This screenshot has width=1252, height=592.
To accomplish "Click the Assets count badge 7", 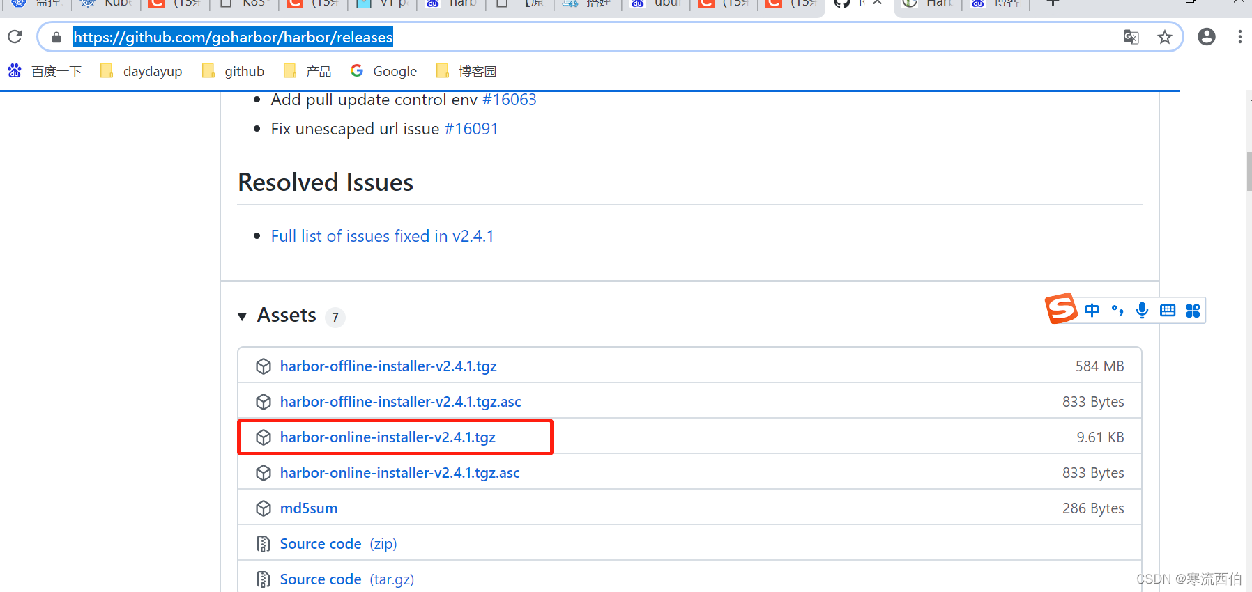I will point(335,318).
